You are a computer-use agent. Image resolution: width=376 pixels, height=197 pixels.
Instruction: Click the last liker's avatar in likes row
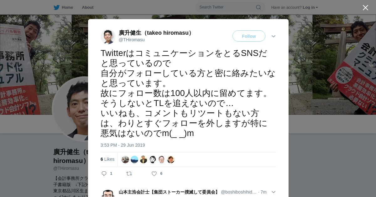171,159
